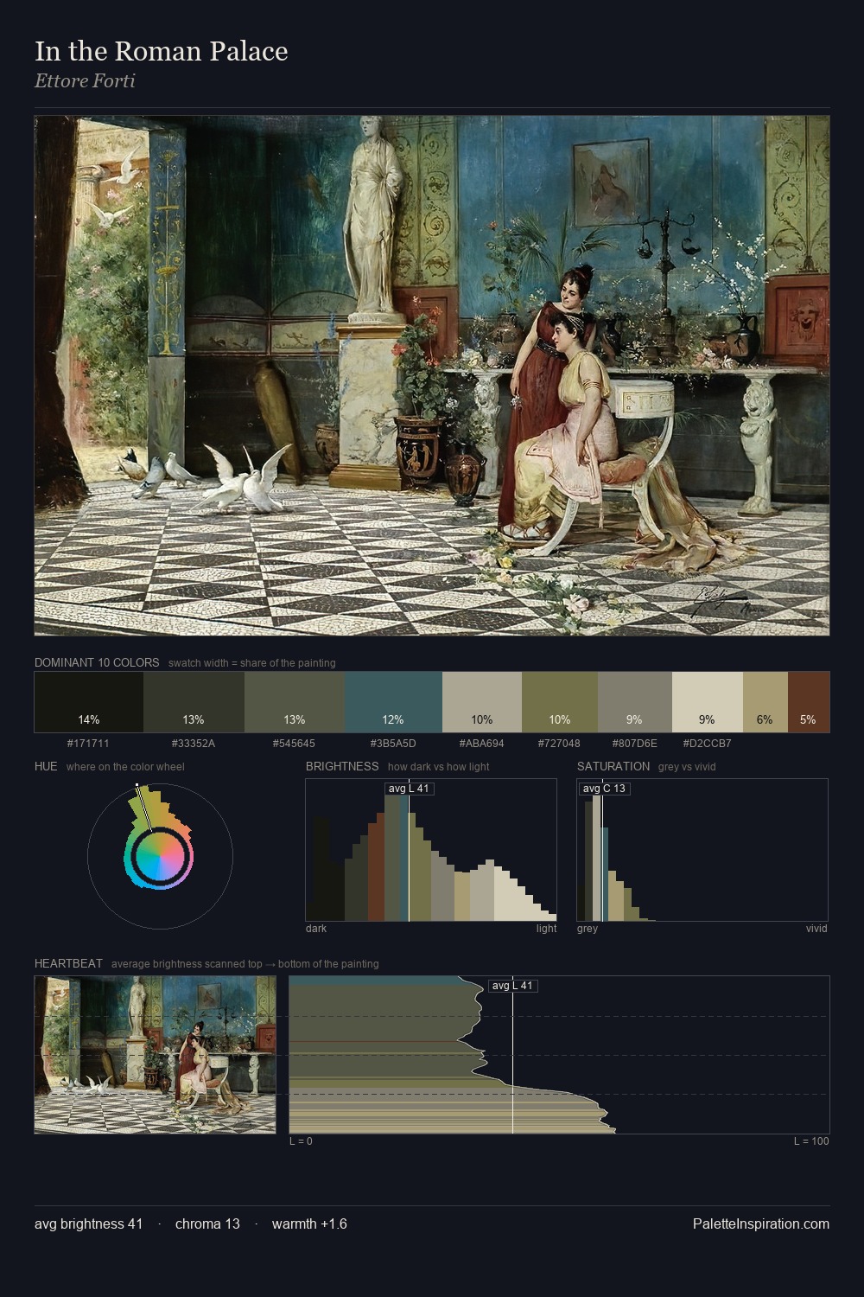
Task: Click the "grey" axis label
Action: tap(588, 929)
